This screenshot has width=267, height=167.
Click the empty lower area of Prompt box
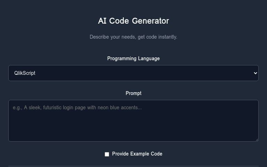(133, 129)
